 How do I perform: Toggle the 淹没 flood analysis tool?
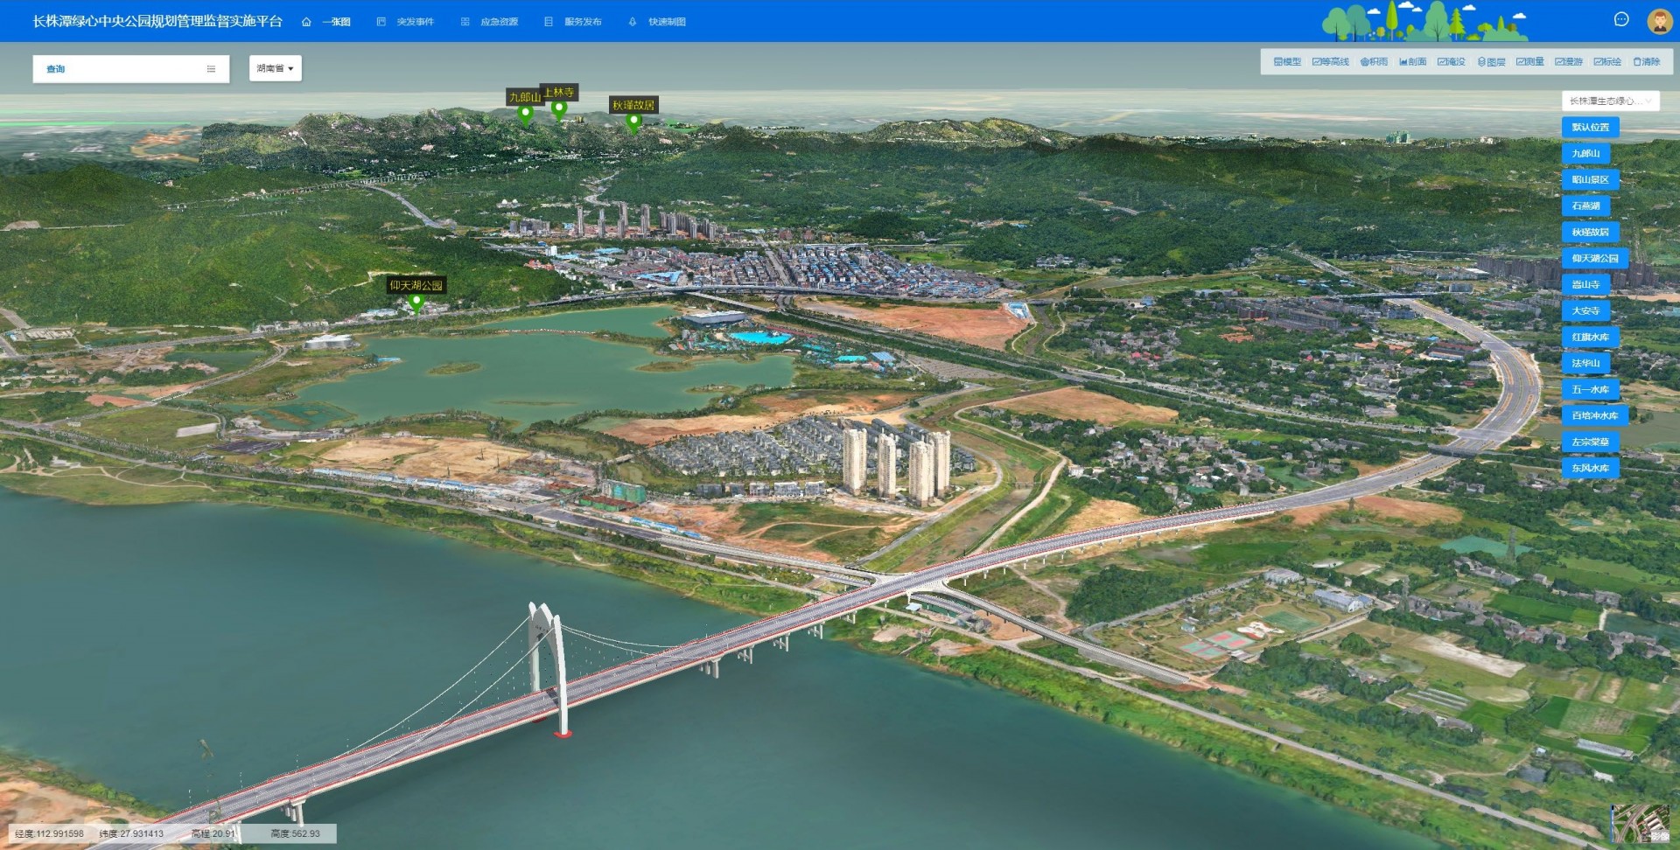[x=1451, y=62]
